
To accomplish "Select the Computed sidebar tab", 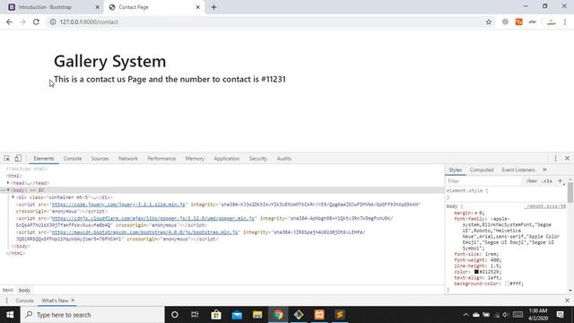I will coord(482,170).
